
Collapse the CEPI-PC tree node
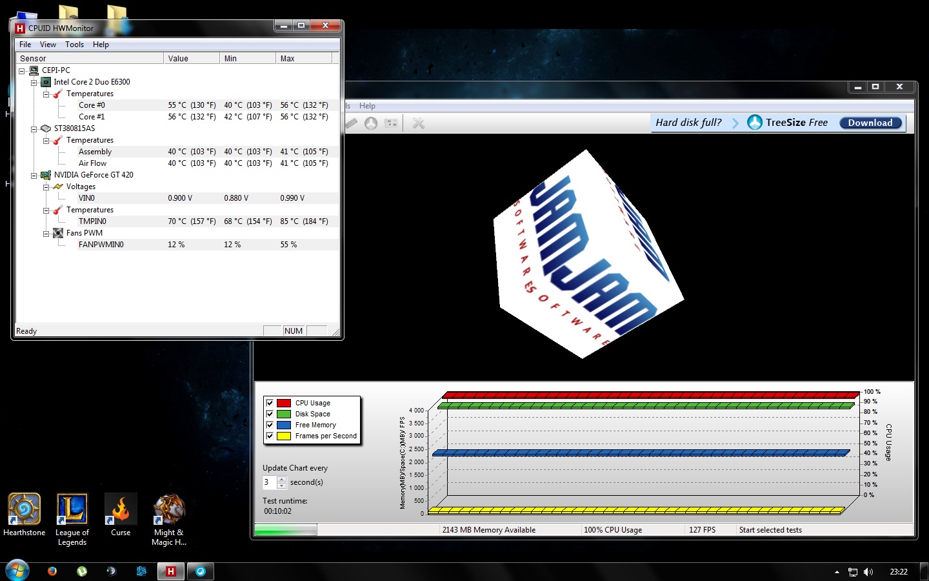21,70
